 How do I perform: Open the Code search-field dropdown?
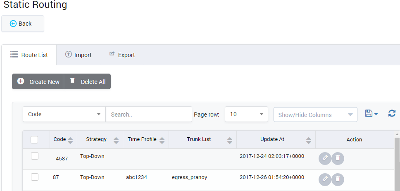[x=64, y=114]
